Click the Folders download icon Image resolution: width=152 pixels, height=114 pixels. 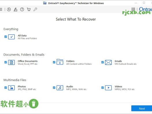60,62
